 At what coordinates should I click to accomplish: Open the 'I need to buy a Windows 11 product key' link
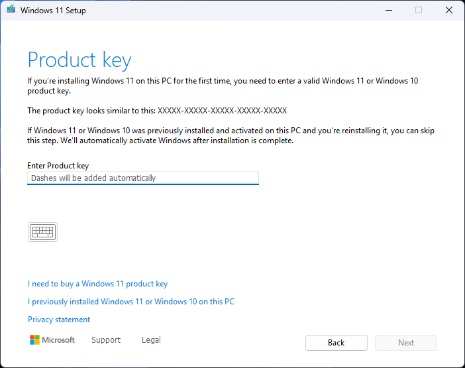pyautogui.click(x=97, y=284)
